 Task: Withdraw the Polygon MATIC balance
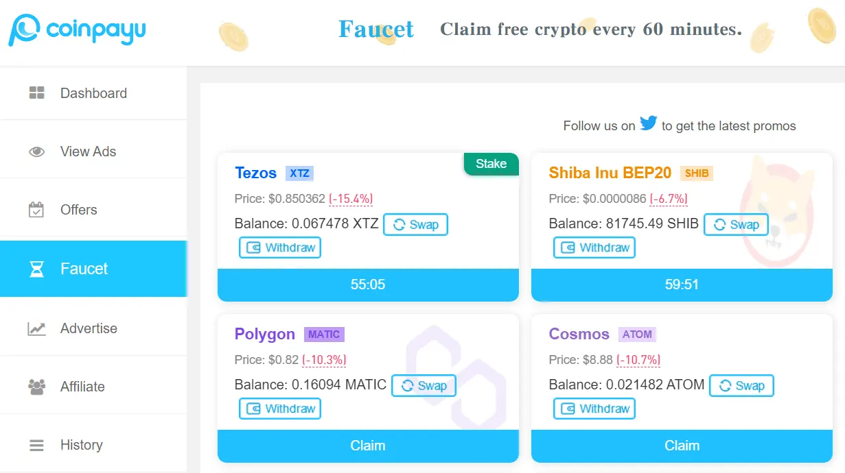point(280,409)
